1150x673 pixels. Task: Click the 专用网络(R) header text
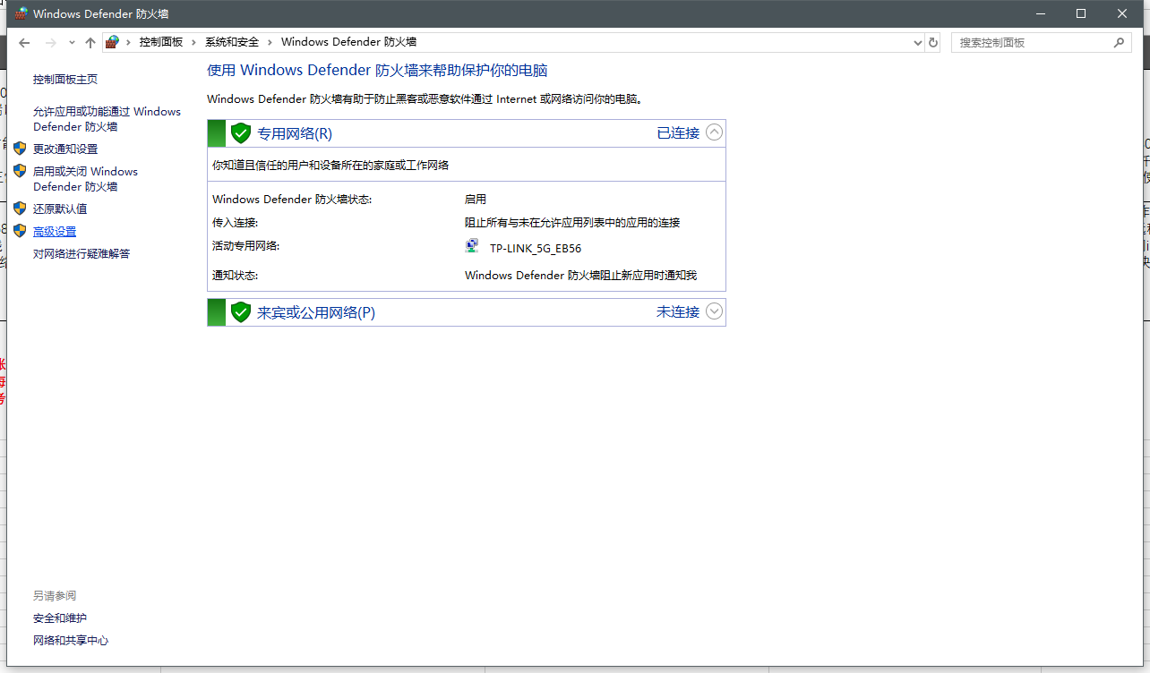pos(295,133)
